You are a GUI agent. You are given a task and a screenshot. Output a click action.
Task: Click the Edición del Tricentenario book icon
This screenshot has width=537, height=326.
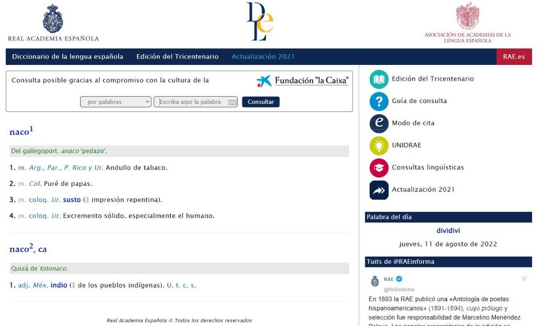(x=379, y=79)
